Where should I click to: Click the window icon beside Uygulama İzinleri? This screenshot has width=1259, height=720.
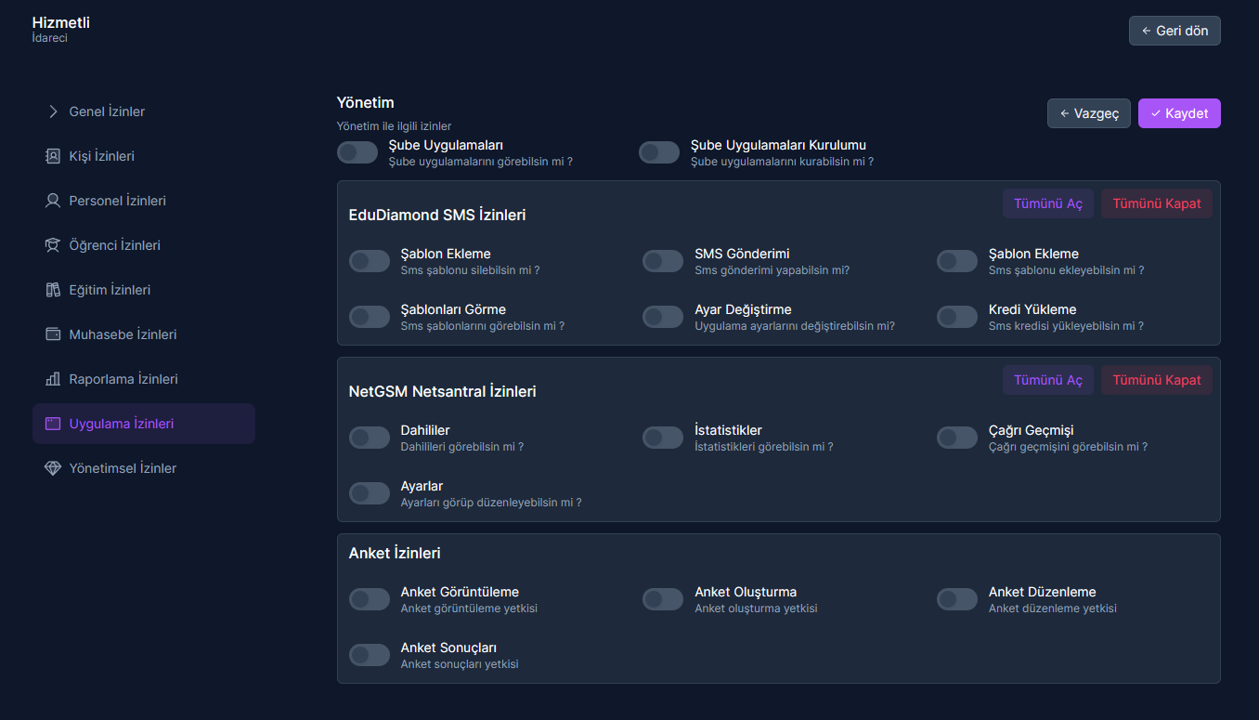[x=53, y=424]
